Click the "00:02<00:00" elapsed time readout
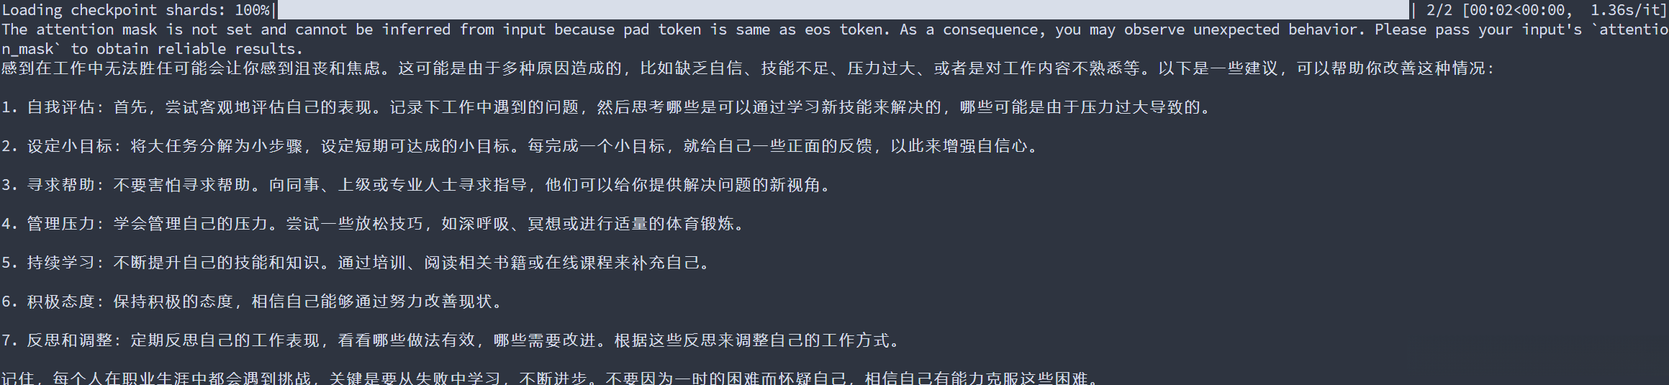This screenshot has height=385, width=1669. tap(1517, 10)
